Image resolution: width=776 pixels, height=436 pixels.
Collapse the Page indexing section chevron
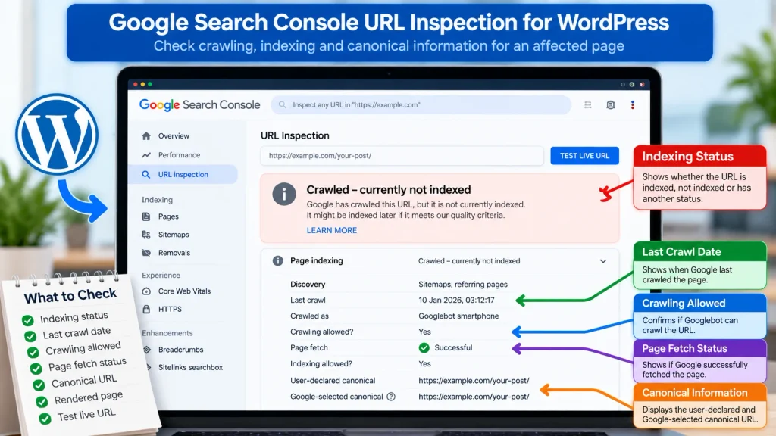tap(602, 261)
